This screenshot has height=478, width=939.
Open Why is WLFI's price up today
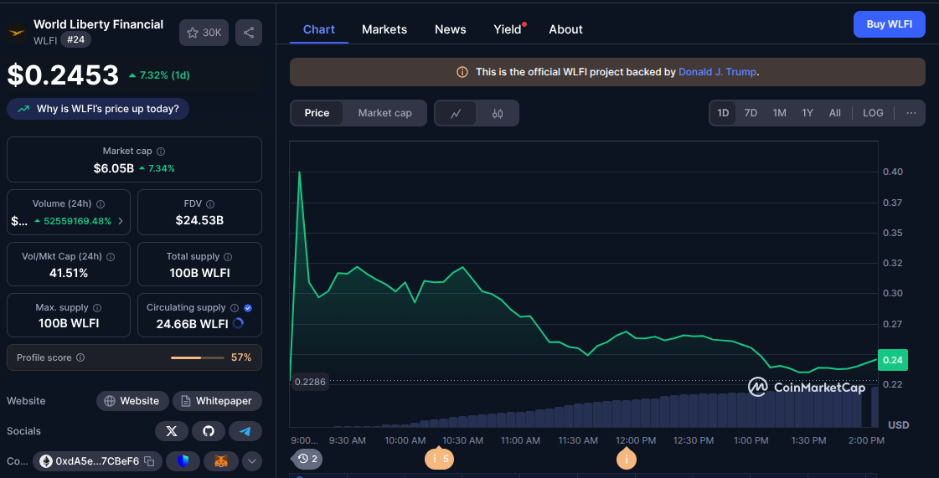point(98,109)
